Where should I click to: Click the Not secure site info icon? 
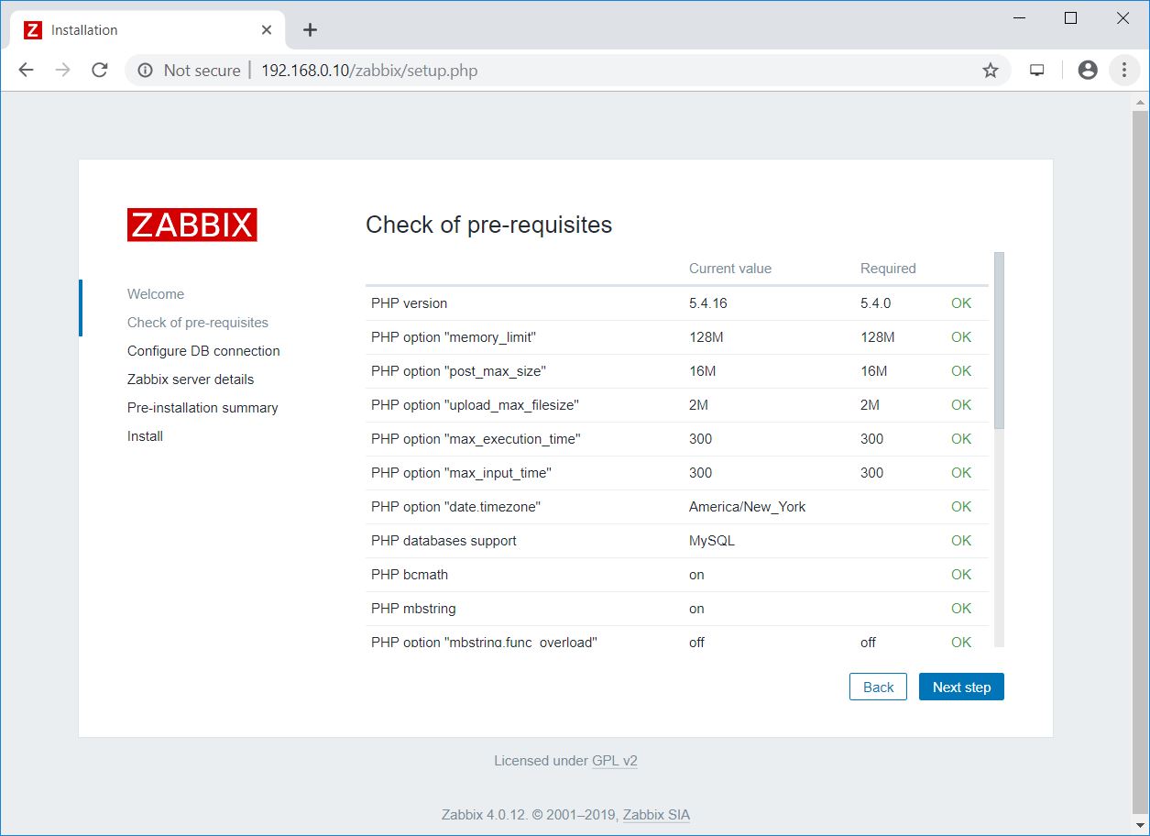[x=145, y=71]
